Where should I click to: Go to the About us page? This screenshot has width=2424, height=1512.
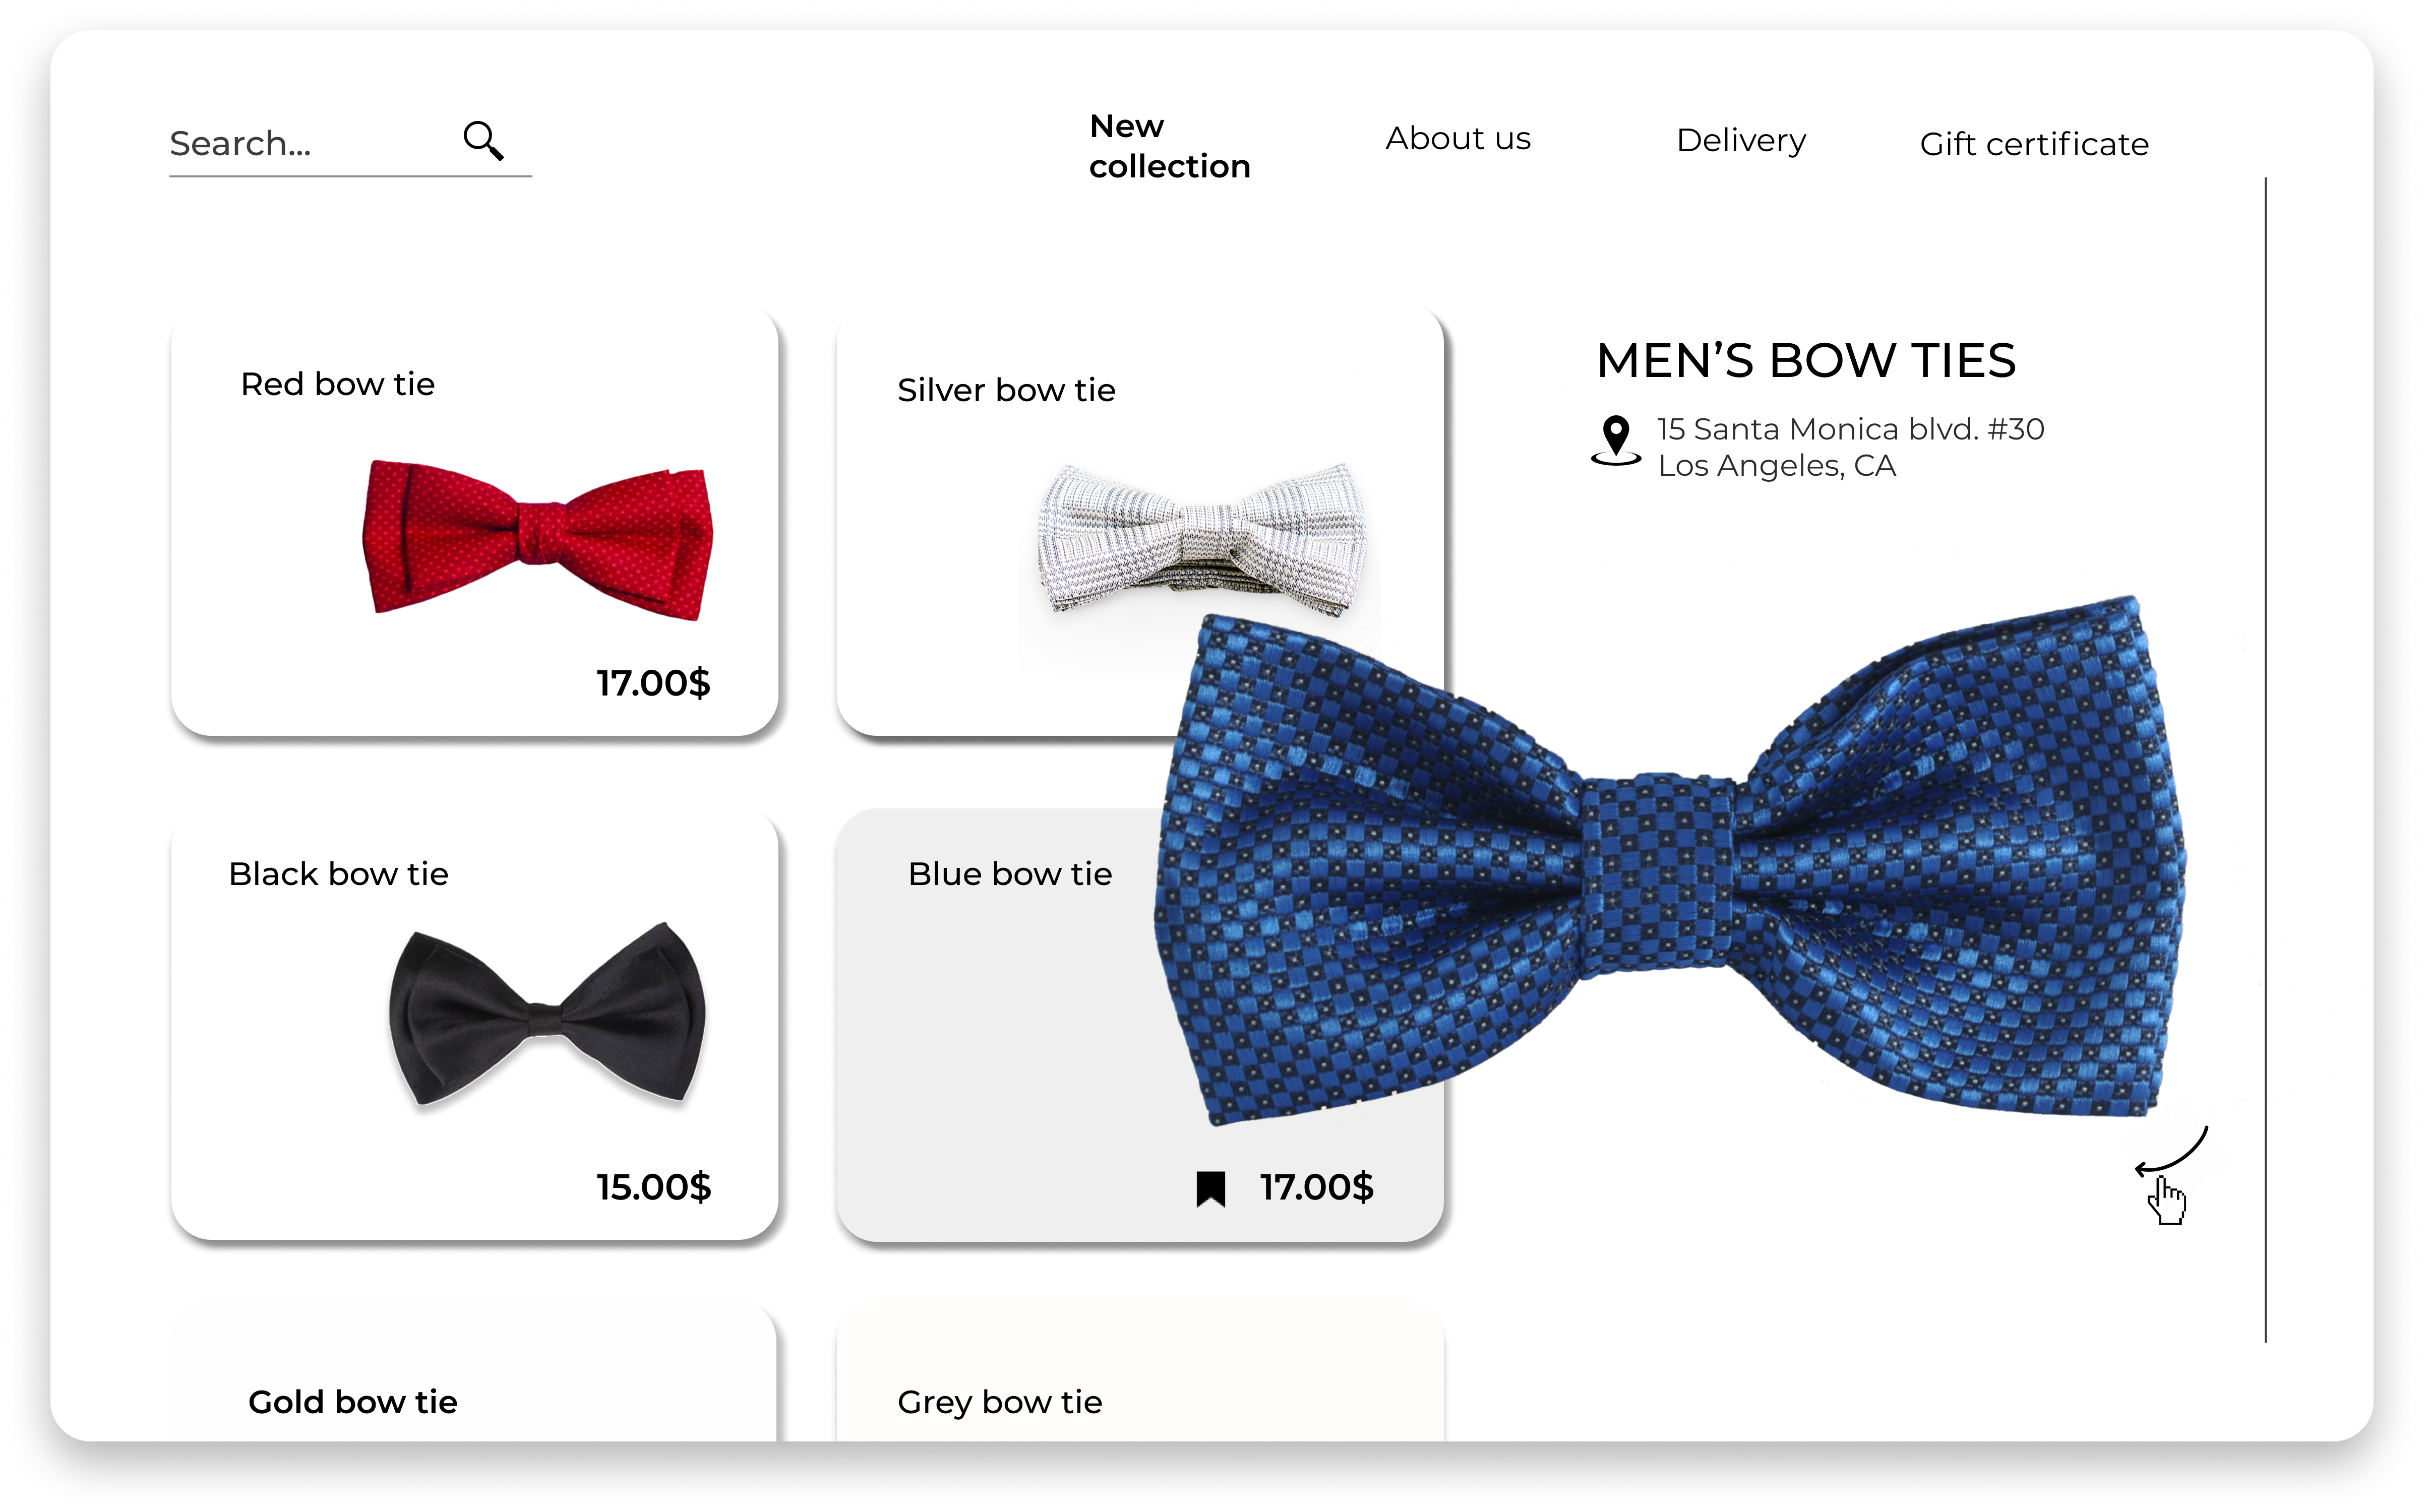1457,139
